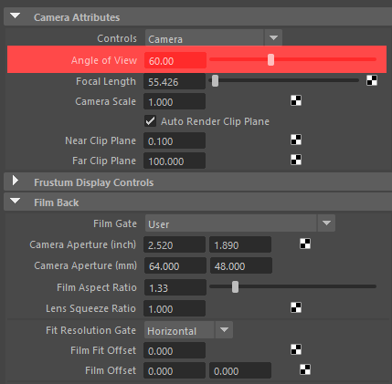Click the Near Clip Plane value field
This screenshot has width=392, height=384.
pos(175,140)
